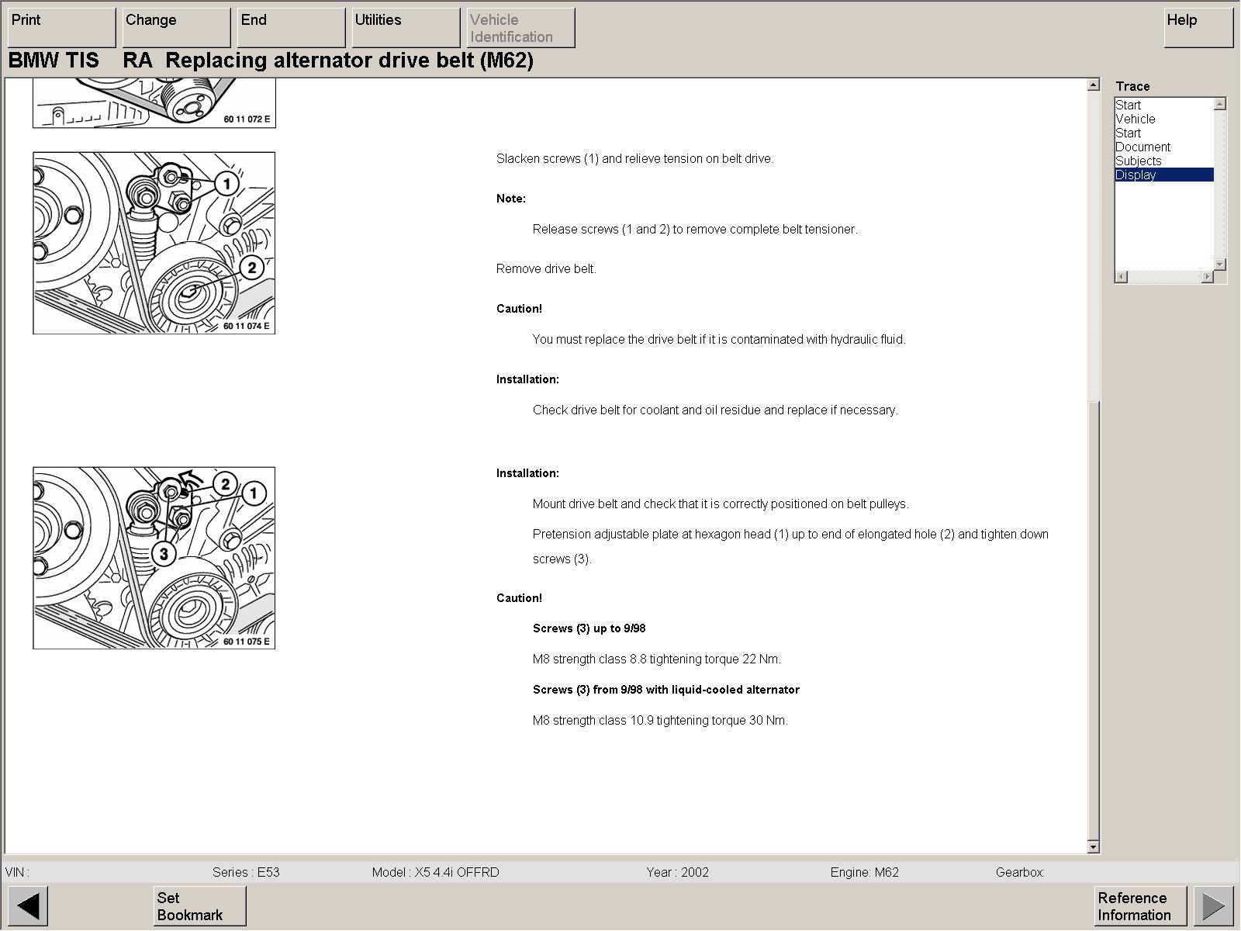Click the forward arrow navigation button
Image resolution: width=1241 pixels, height=931 pixels.
(1213, 905)
